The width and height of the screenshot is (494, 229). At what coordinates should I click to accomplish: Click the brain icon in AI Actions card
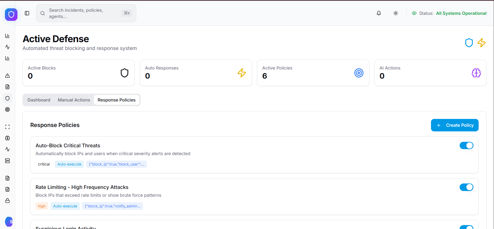tap(476, 73)
